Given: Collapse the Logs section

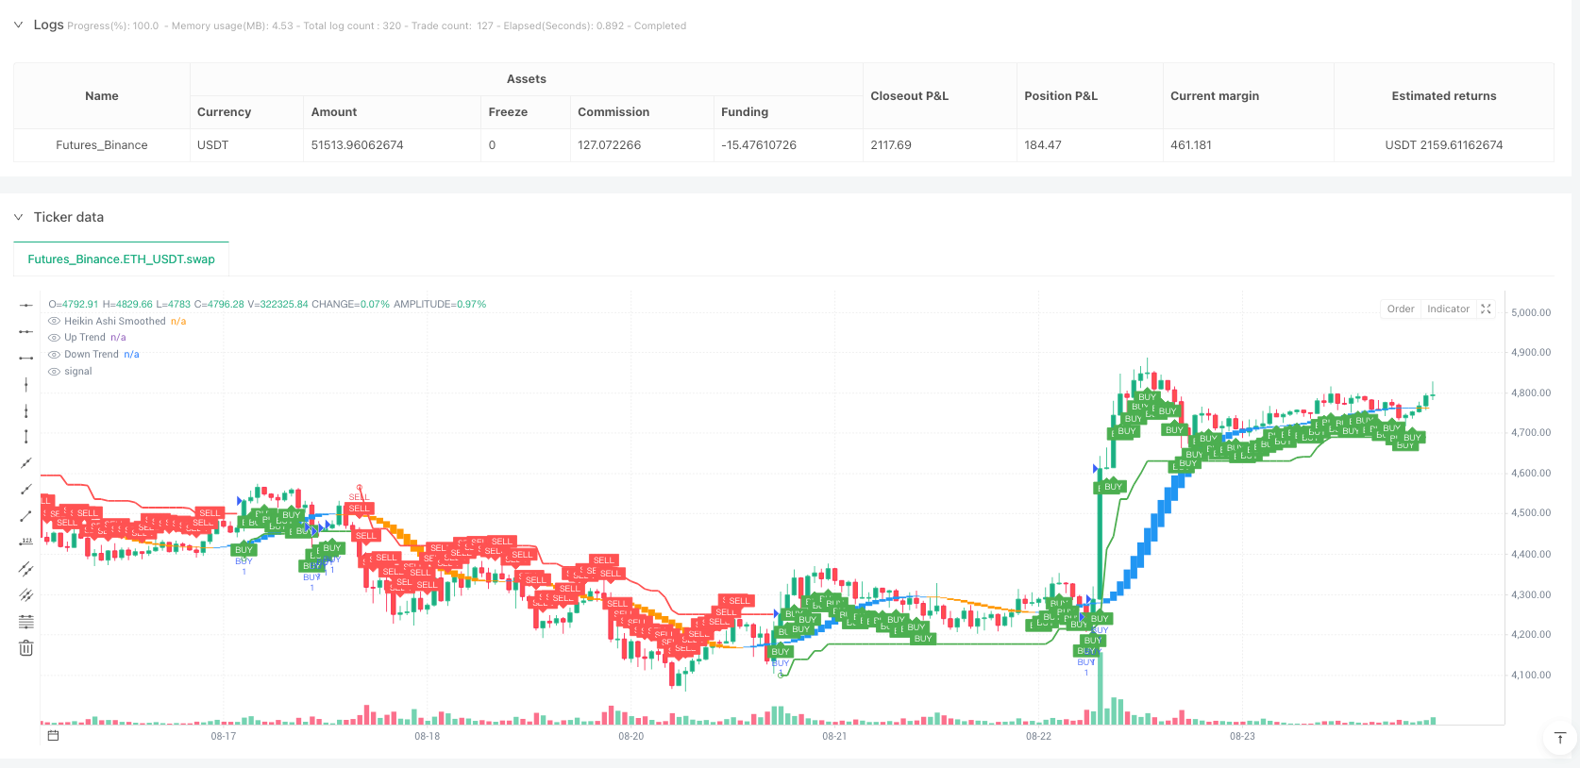Looking at the screenshot, I should point(18,25).
